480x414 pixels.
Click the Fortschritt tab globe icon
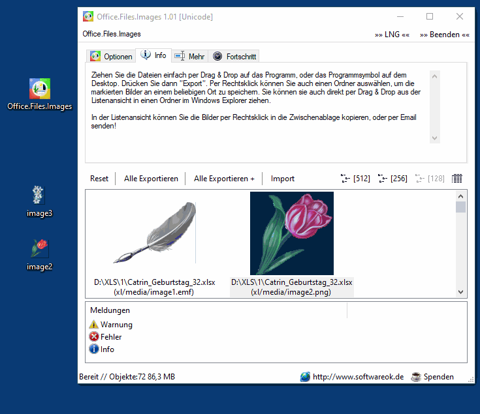click(x=217, y=56)
